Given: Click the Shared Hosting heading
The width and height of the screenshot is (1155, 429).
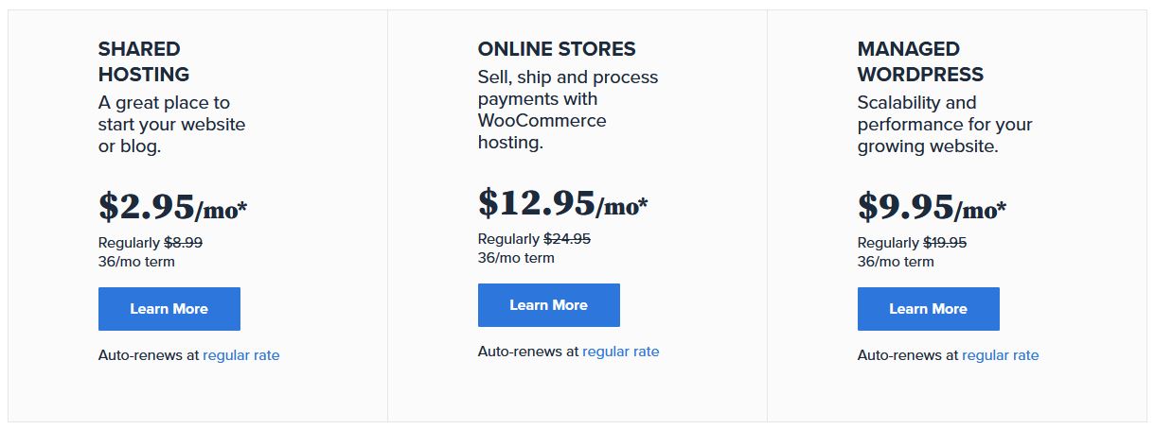Looking at the screenshot, I should pyautogui.click(x=144, y=61).
